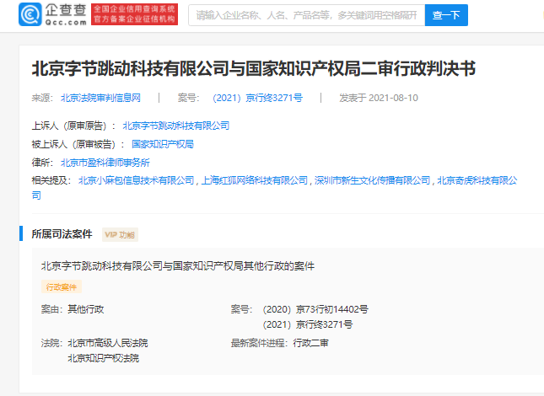The image size is (544, 396).
Task: Click the Qcc.com logo icon
Action: pos(30,14)
